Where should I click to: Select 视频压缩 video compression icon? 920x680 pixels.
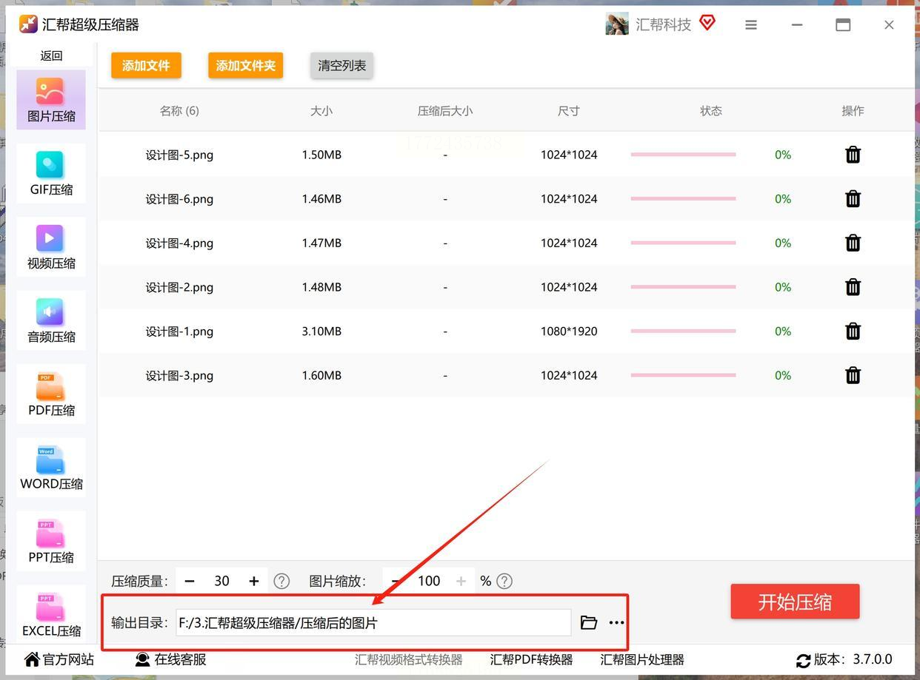coord(51,246)
